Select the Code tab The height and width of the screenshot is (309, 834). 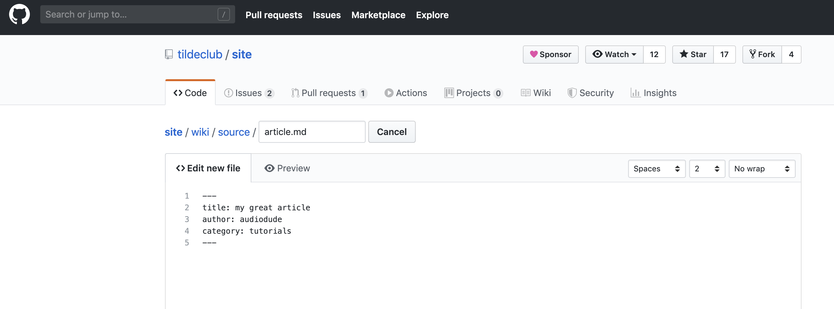(x=190, y=93)
